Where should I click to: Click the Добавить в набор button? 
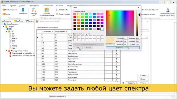(x=123, y=48)
